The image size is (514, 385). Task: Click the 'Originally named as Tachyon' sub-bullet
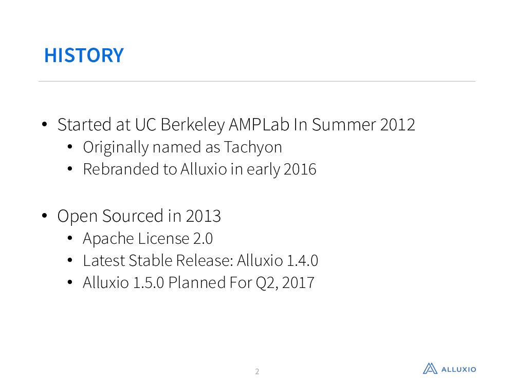pos(182,147)
